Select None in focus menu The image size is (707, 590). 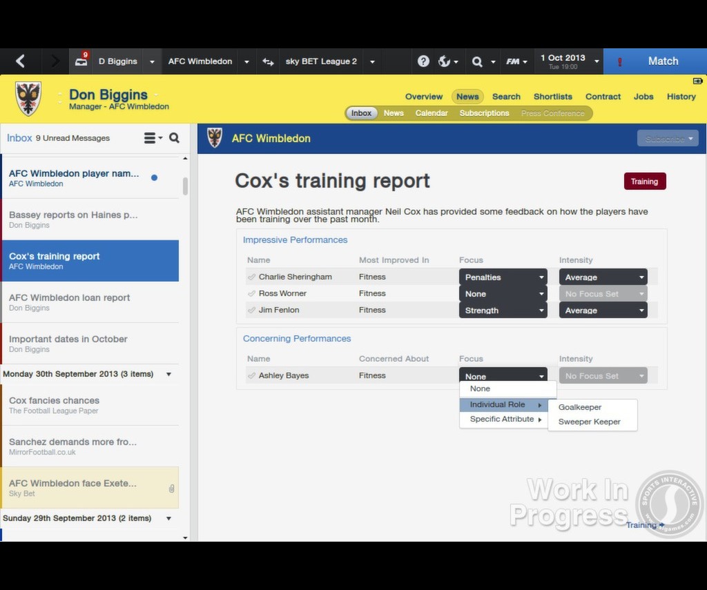tap(507, 389)
